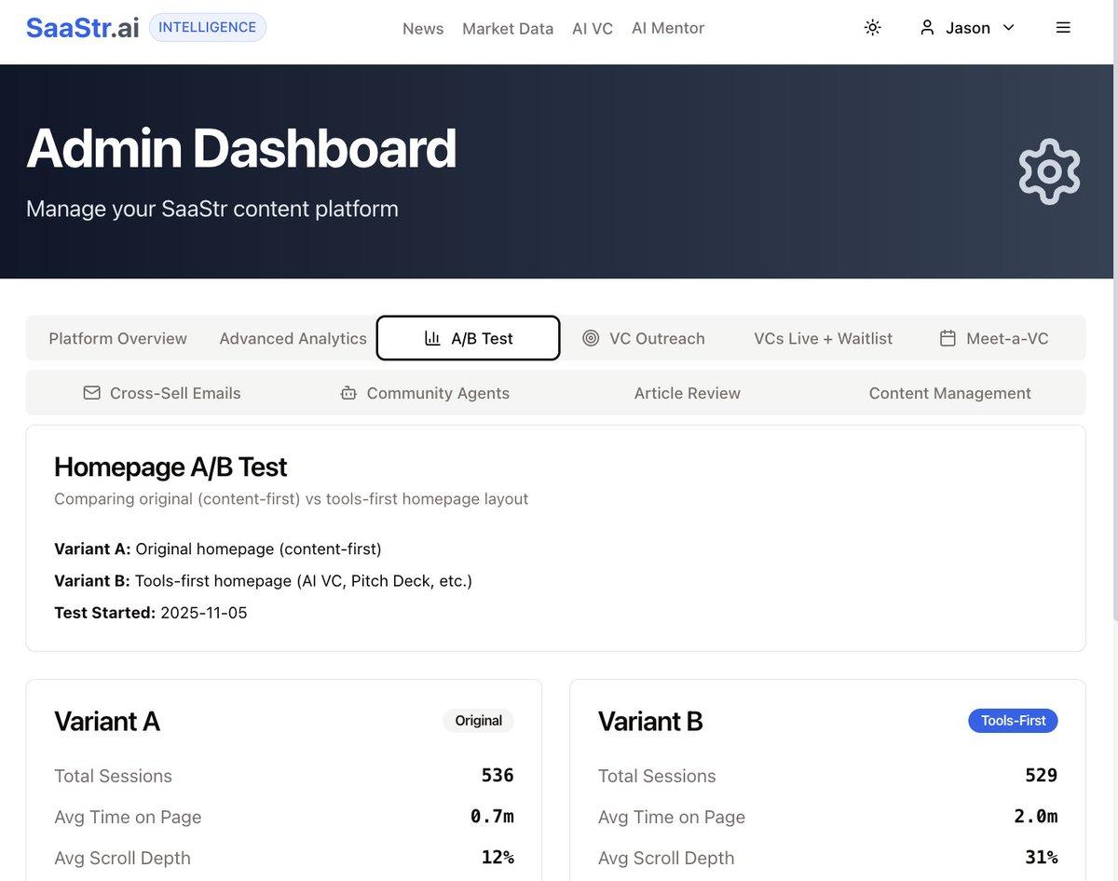Click the Avg Scroll Depth 12% value
1118x881 pixels.
[498, 857]
